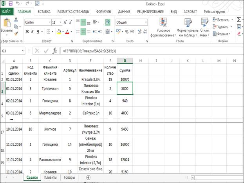Screen dimensions: 244x183
Task: Toggle align text left
Action: click(x=78, y=32)
